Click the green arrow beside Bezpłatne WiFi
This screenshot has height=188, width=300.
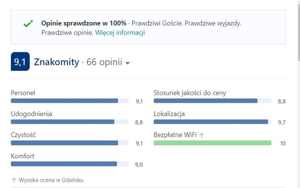click(x=202, y=135)
